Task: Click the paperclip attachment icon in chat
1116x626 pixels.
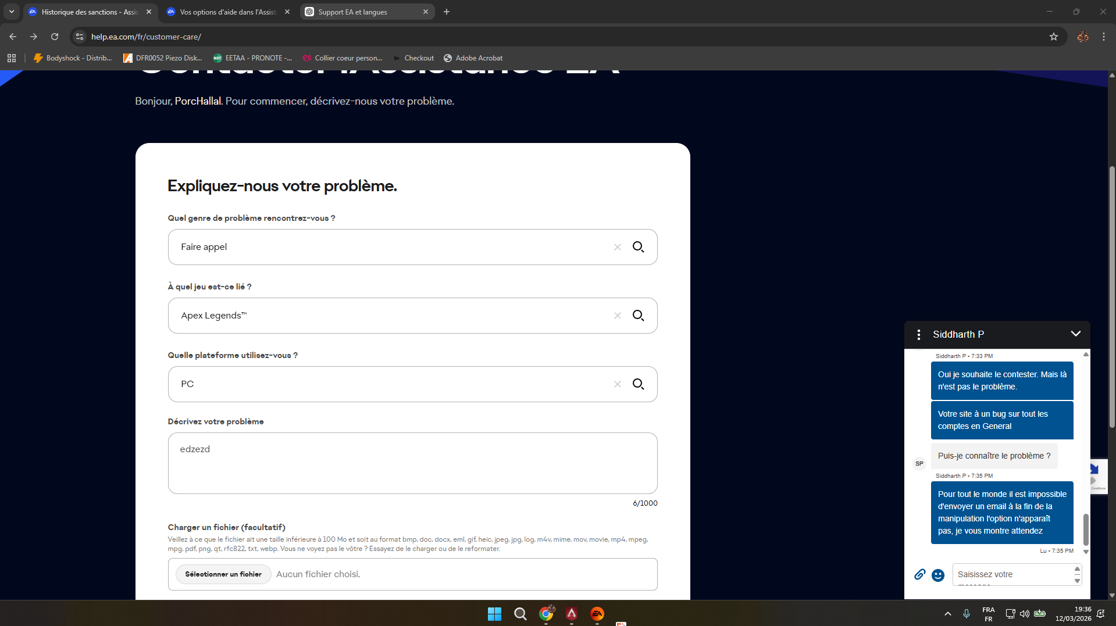Action: pos(919,575)
